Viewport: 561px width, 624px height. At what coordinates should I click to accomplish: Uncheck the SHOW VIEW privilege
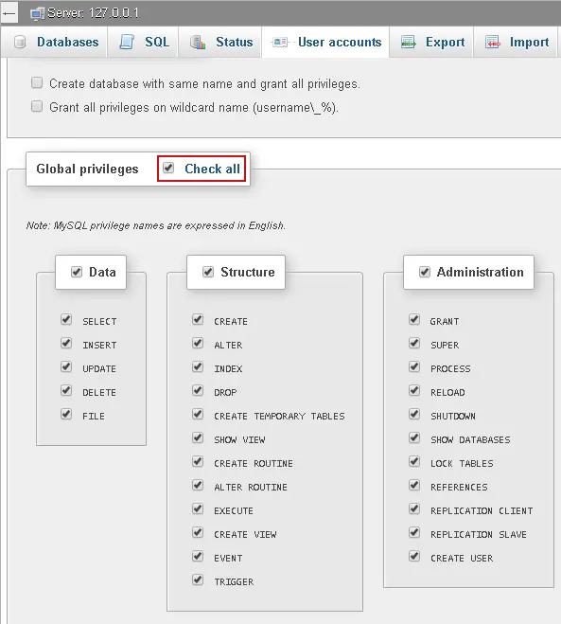(x=198, y=437)
